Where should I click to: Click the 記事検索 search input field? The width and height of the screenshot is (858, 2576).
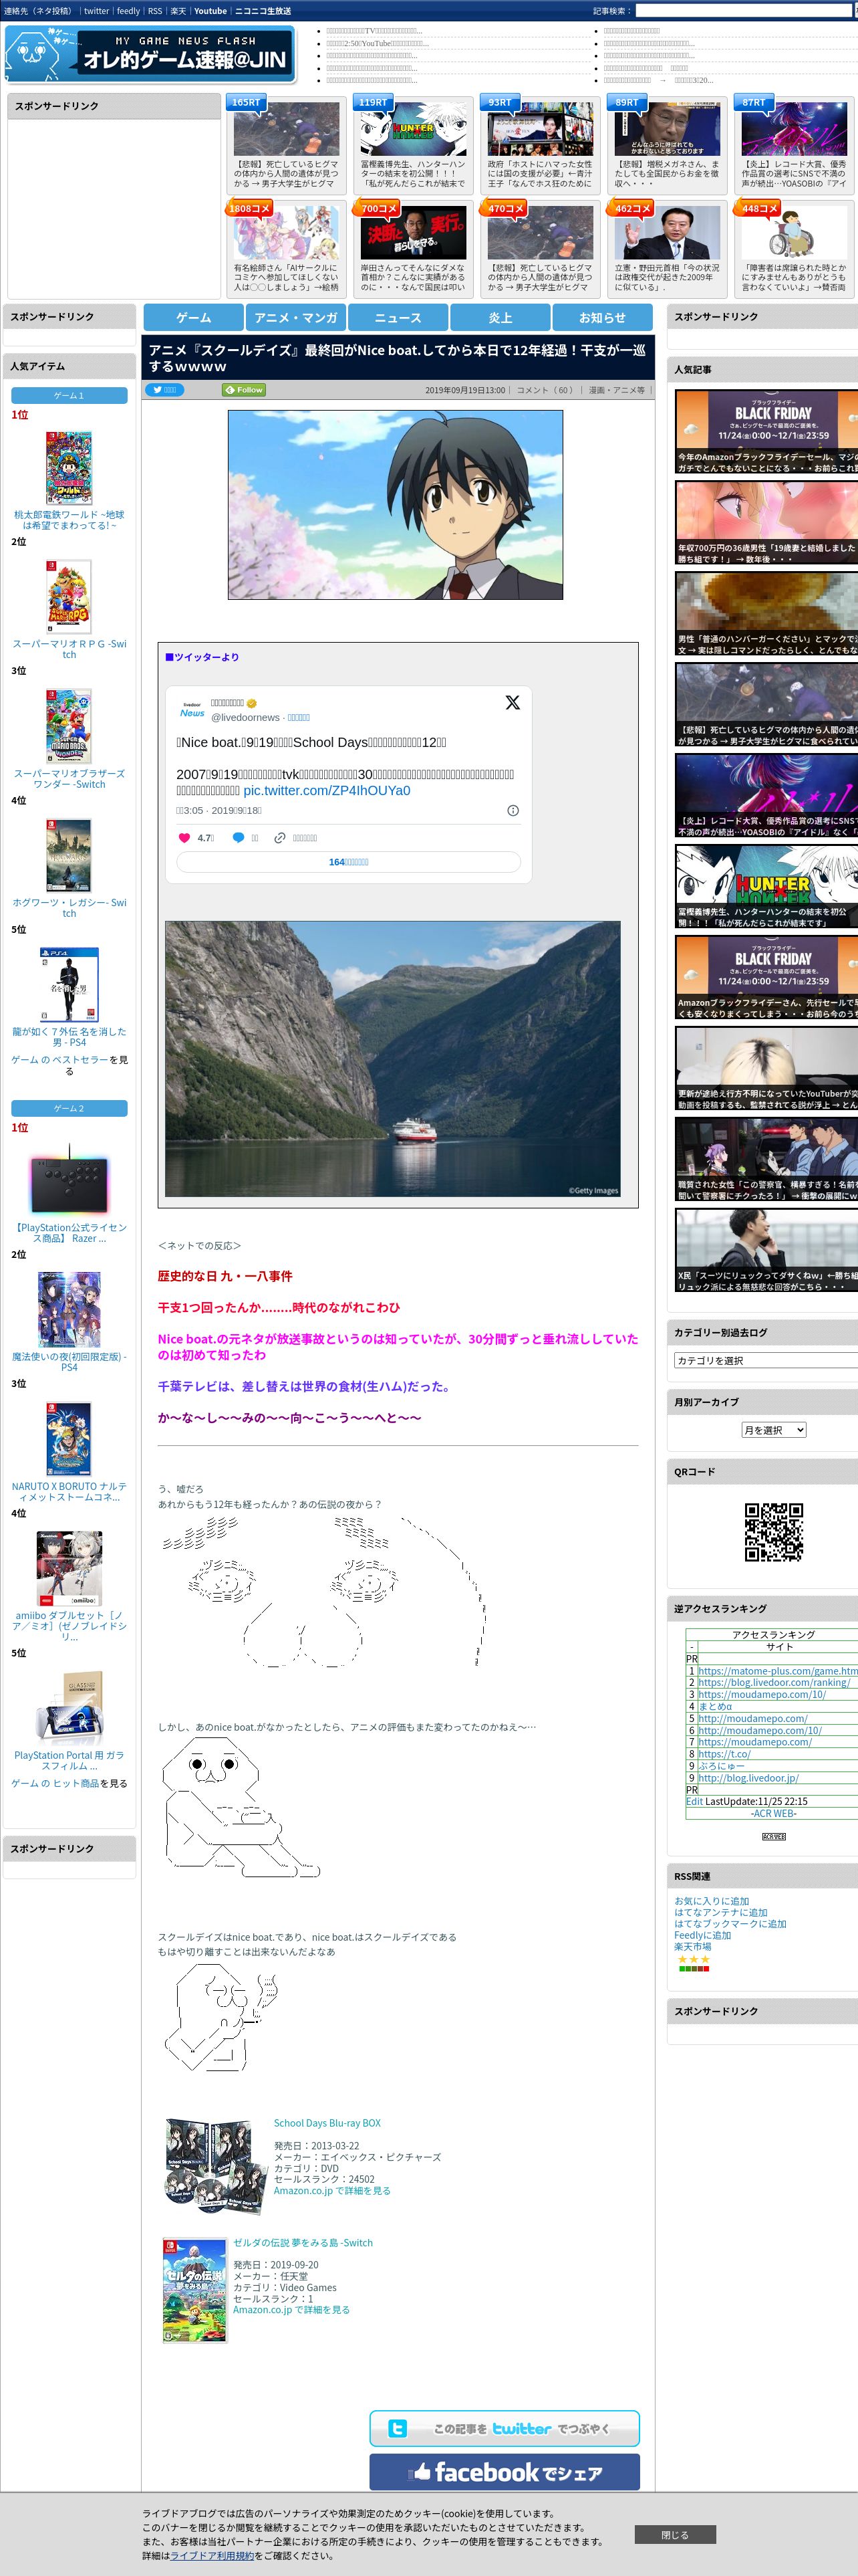point(743,11)
